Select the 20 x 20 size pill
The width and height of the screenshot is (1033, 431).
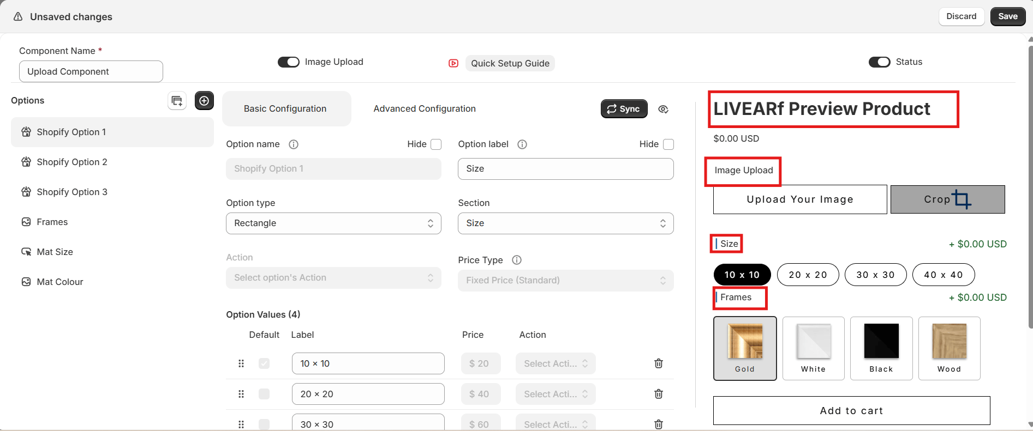[x=808, y=275]
